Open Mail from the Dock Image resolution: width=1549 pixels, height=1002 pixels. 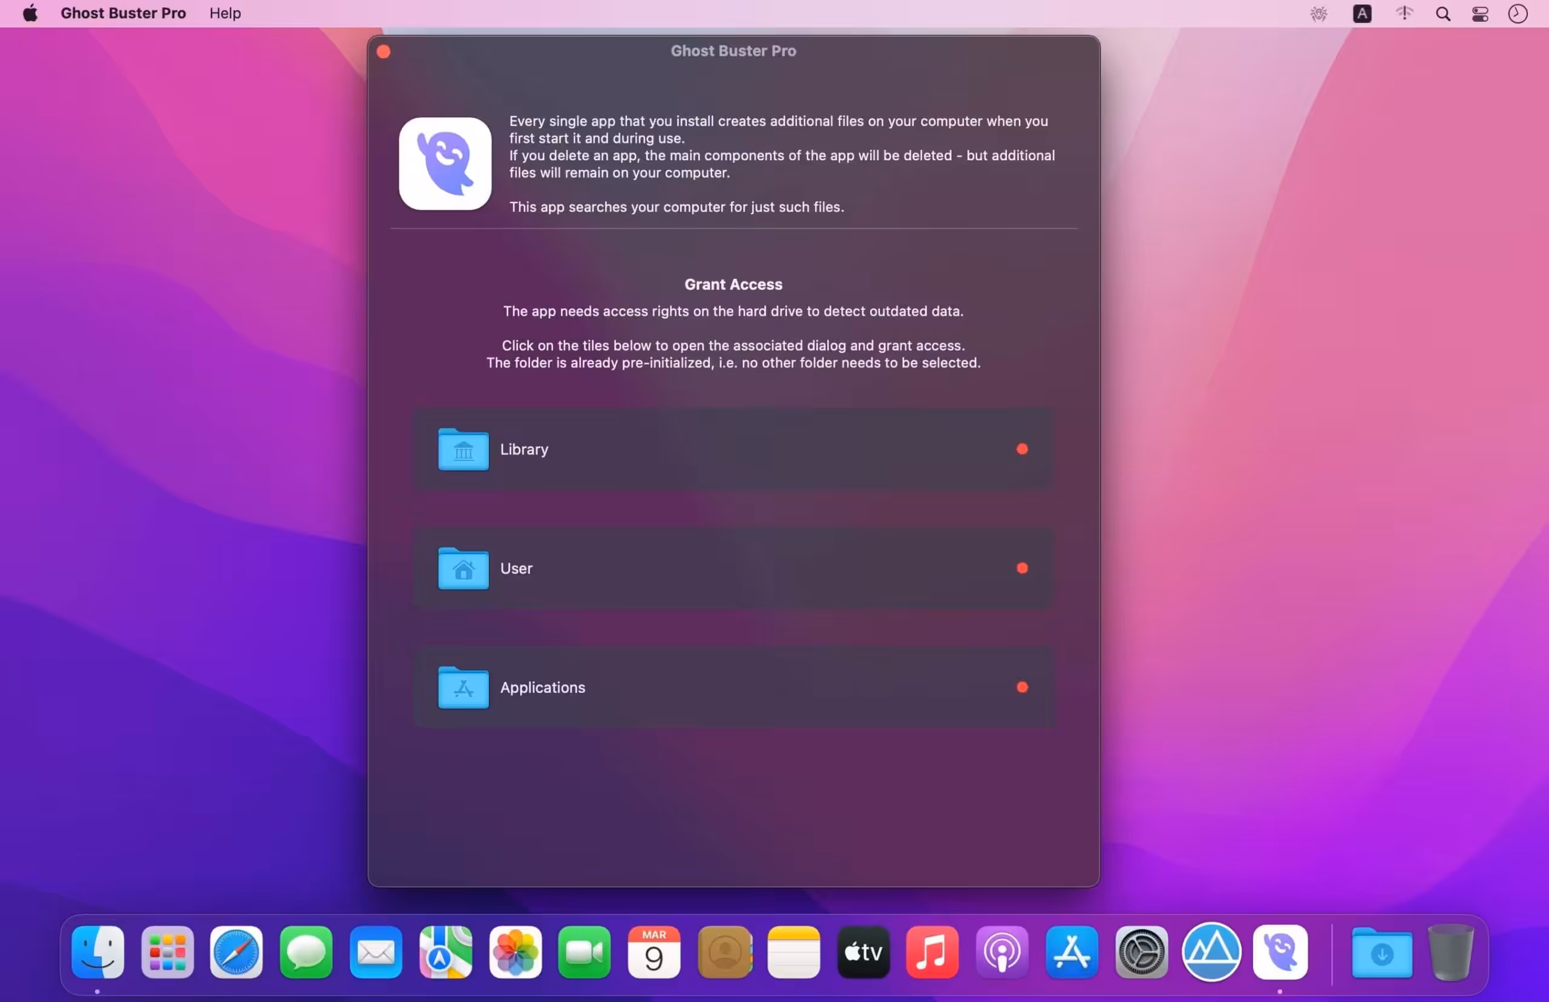tap(375, 952)
